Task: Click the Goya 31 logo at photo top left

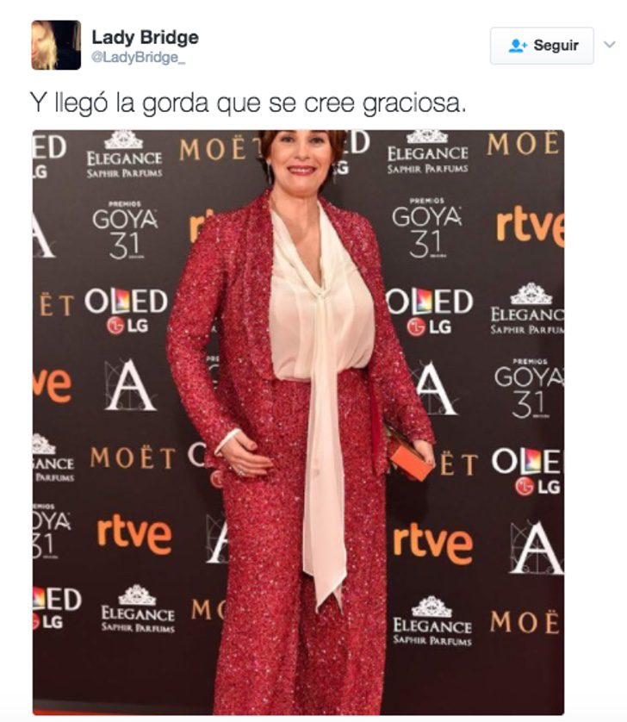Action: point(124,230)
